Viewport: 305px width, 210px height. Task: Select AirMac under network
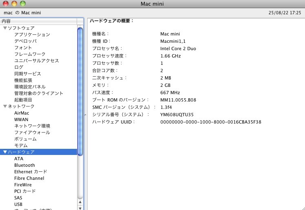point(22,113)
